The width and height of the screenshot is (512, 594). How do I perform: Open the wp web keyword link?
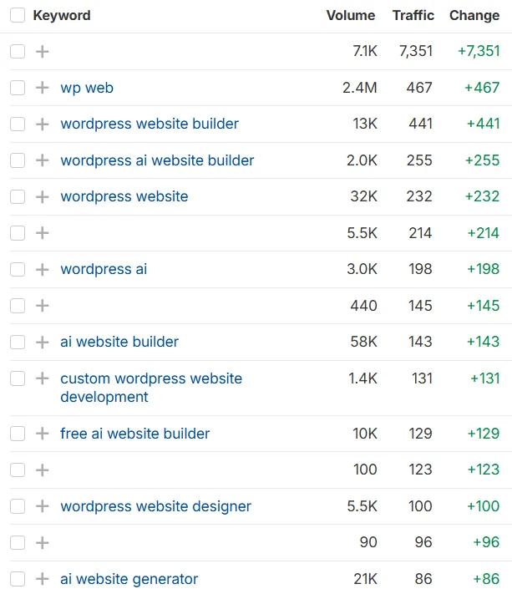click(87, 88)
